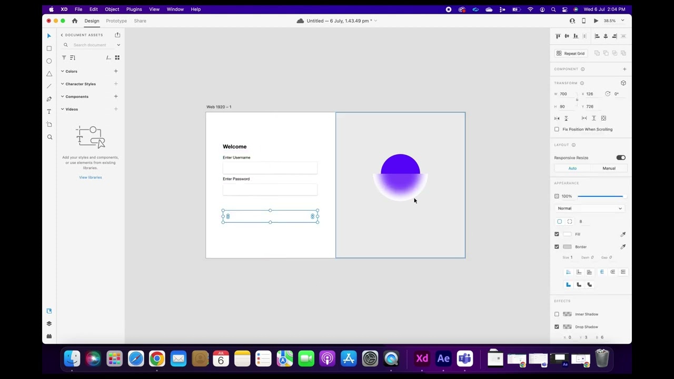Choose the Polygon triangle tool
This screenshot has width=674, height=379.
click(49, 74)
